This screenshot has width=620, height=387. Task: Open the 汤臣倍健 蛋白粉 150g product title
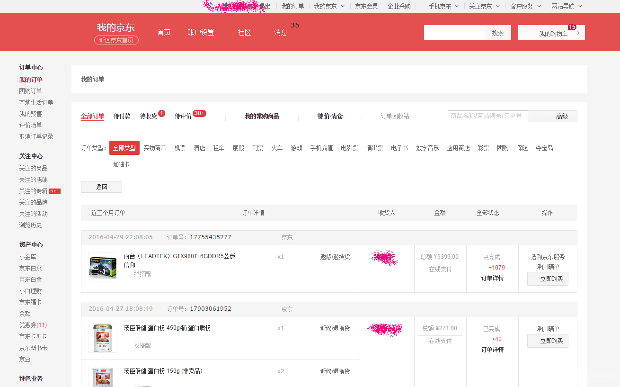click(163, 371)
